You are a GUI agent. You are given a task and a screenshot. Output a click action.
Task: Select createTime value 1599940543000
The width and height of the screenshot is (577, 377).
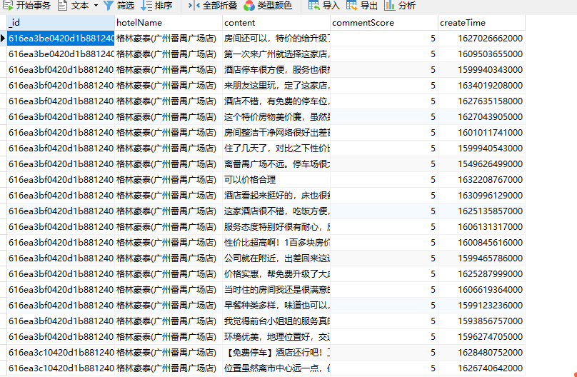(482, 149)
